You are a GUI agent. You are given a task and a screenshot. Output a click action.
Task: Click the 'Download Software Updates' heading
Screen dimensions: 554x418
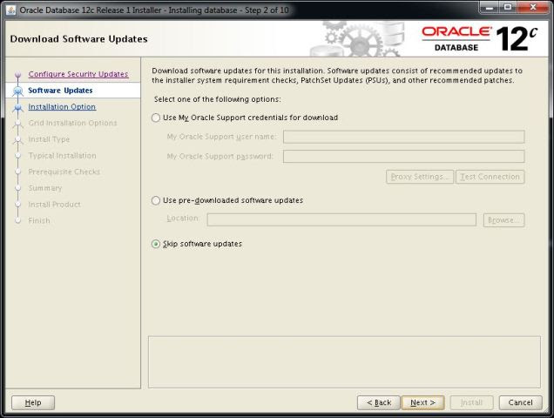pos(78,39)
